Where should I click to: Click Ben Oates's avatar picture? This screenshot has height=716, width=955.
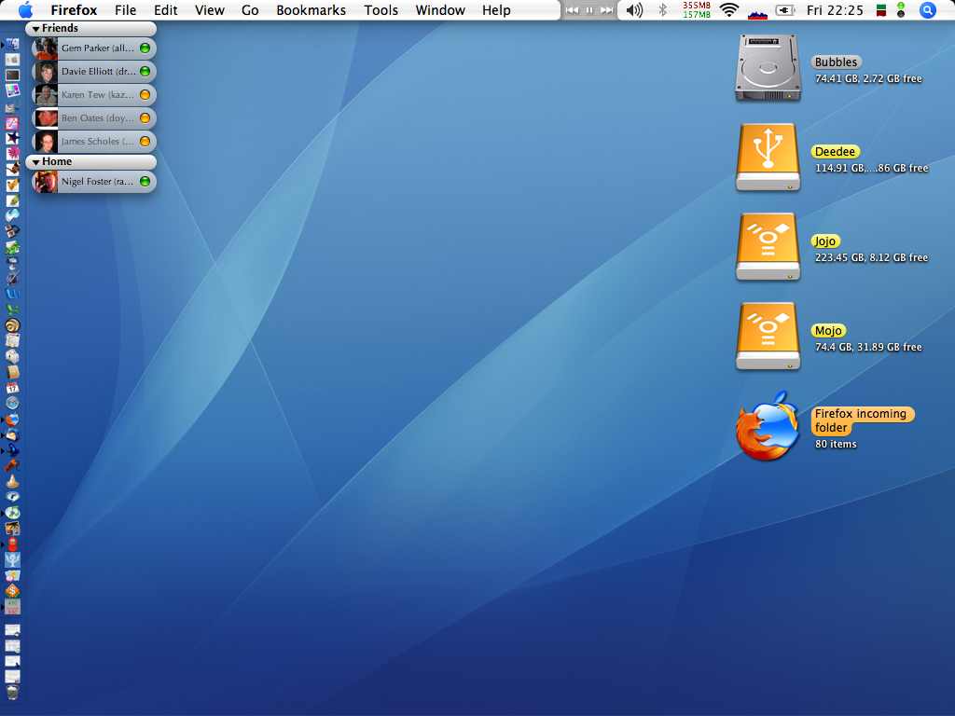(46, 117)
